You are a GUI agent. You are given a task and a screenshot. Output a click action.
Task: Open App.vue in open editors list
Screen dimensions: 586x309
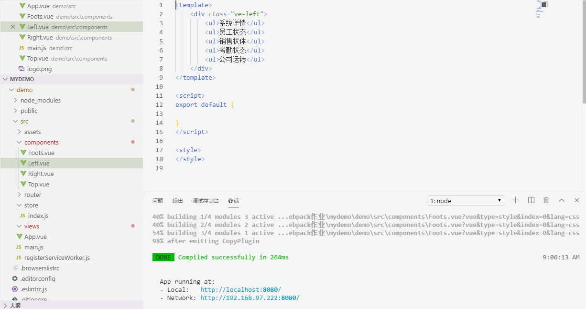coord(71,6)
